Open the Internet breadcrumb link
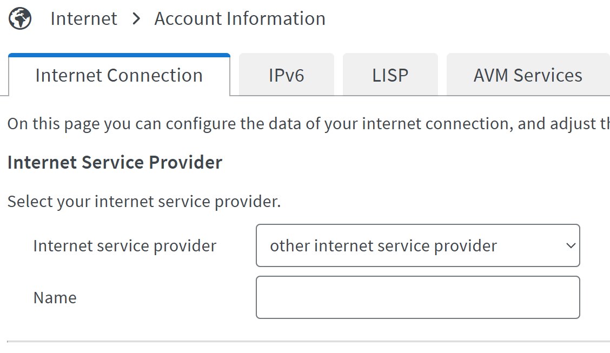This screenshot has height=353, width=610. pyautogui.click(x=84, y=18)
